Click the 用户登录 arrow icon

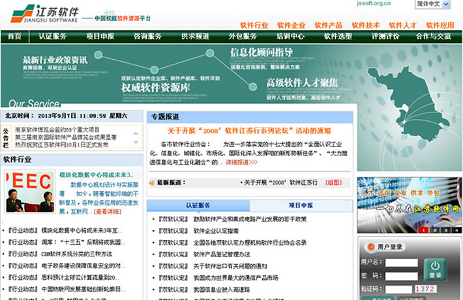370,247
